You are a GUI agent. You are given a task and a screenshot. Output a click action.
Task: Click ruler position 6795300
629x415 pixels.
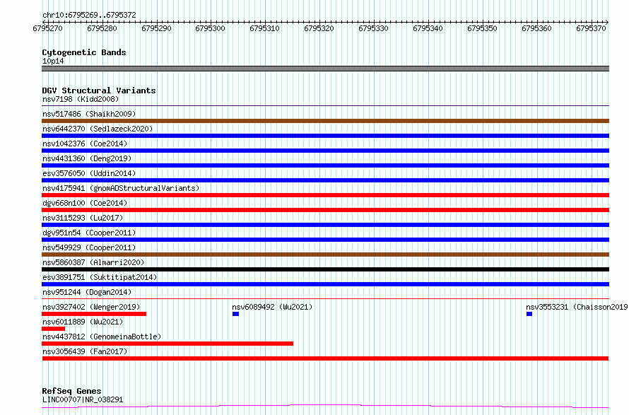pyautogui.click(x=210, y=28)
